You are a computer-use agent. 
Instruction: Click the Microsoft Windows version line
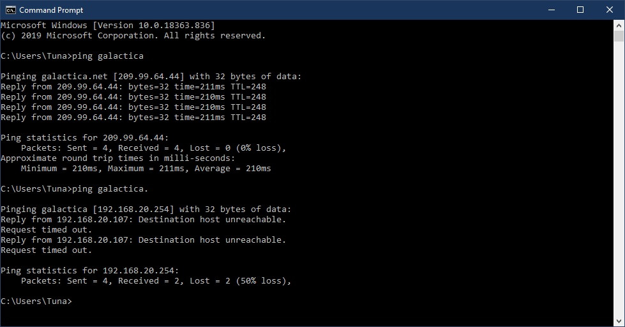point(107,26)
